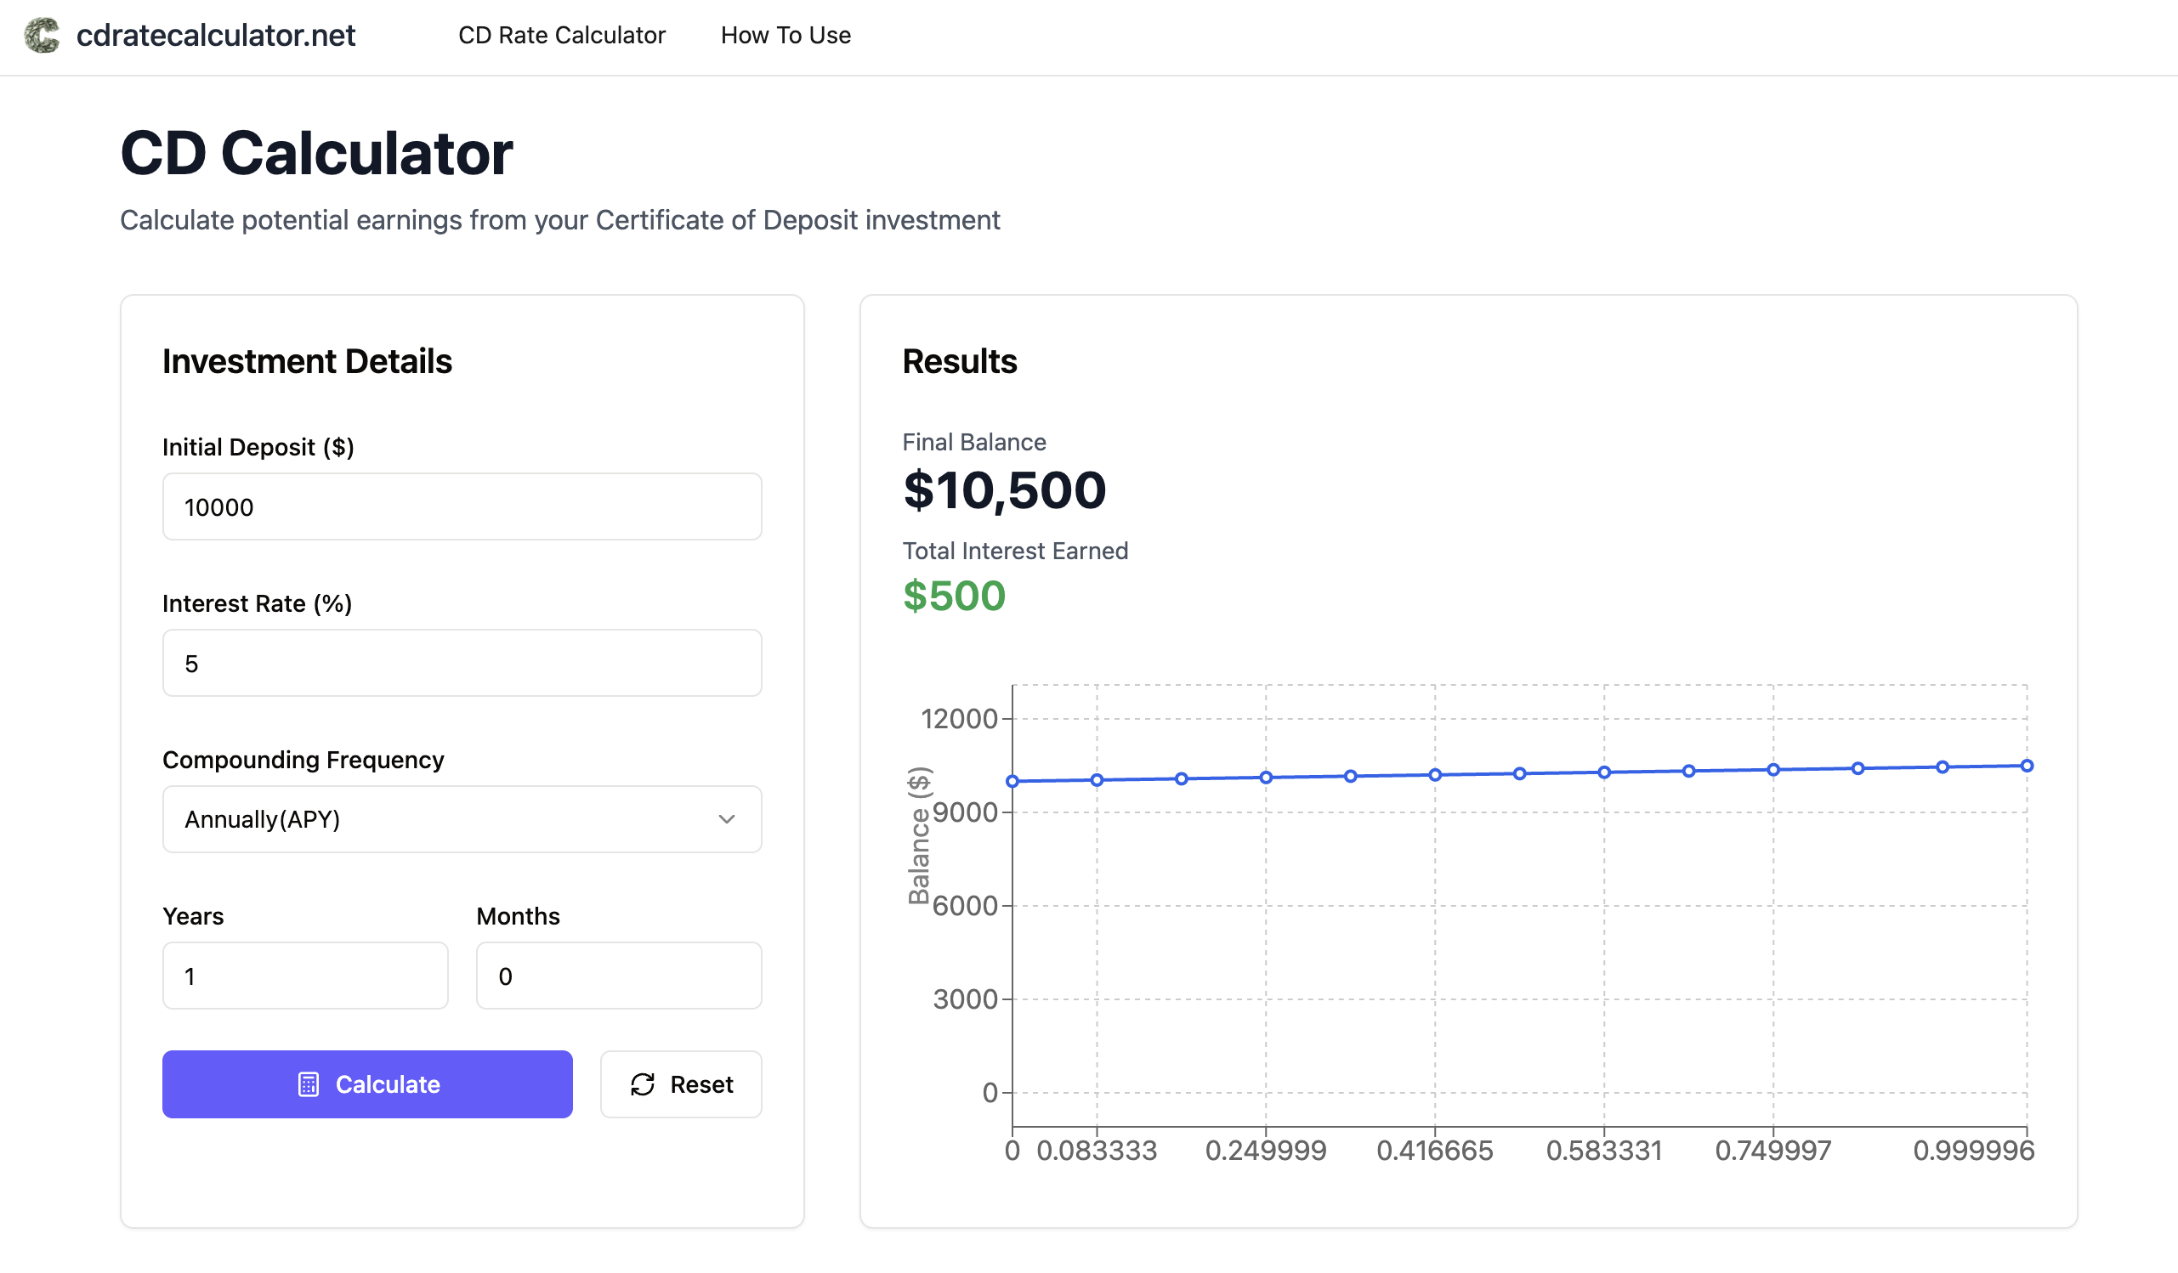Viewport: 2178px width, 1273px height.
Task: Click the chart data point at 0.749997
Action: click(1773, 771)
